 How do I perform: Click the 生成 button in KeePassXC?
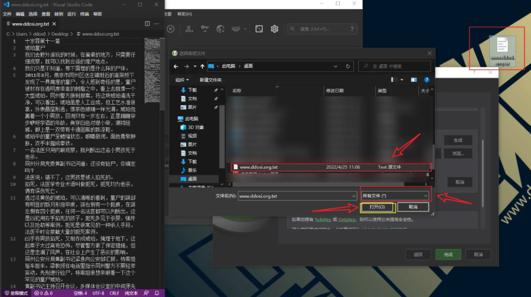[x=458, y=140]
